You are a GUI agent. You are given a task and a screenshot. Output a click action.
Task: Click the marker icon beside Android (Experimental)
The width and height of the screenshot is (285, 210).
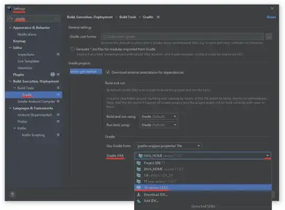[58, 115]
